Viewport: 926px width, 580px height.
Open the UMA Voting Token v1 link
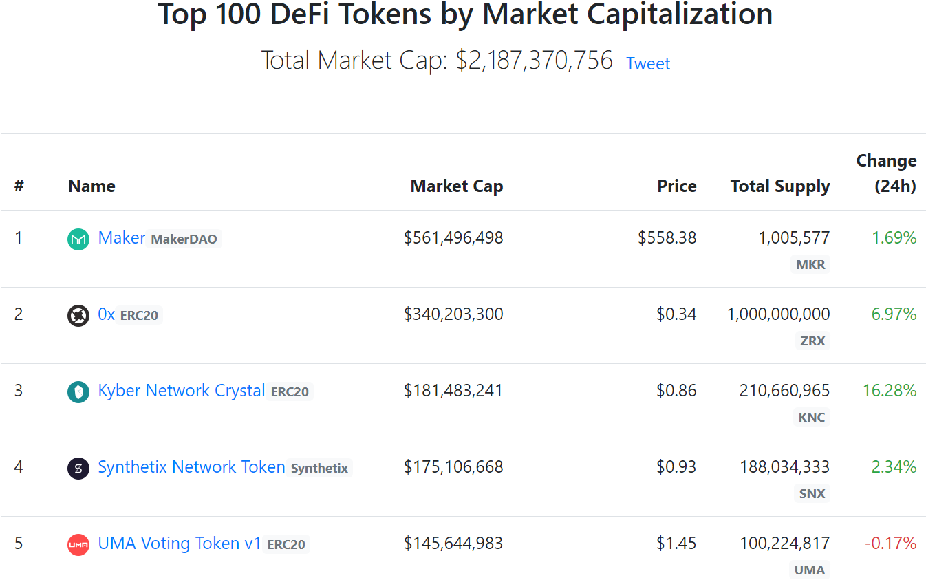tap(179, 544)
